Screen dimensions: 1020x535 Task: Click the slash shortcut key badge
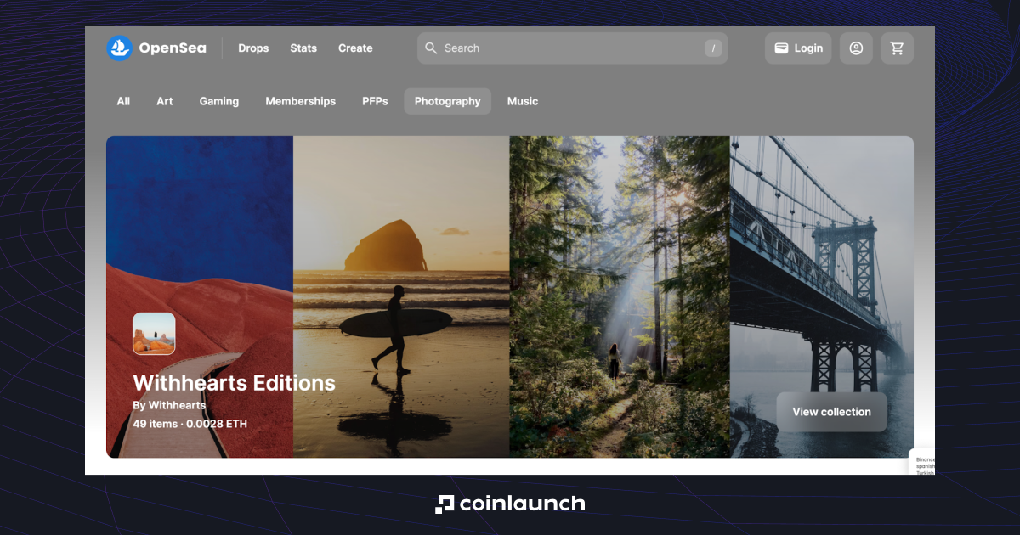point(713,48)
